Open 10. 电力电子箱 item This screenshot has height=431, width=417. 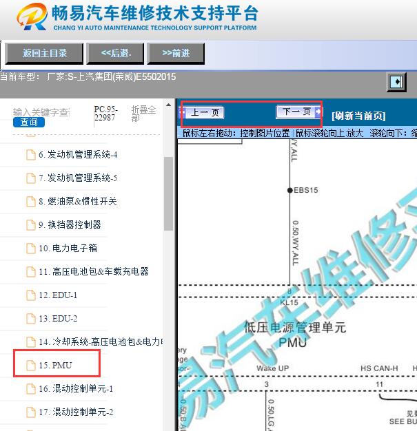tap(68, 249)
